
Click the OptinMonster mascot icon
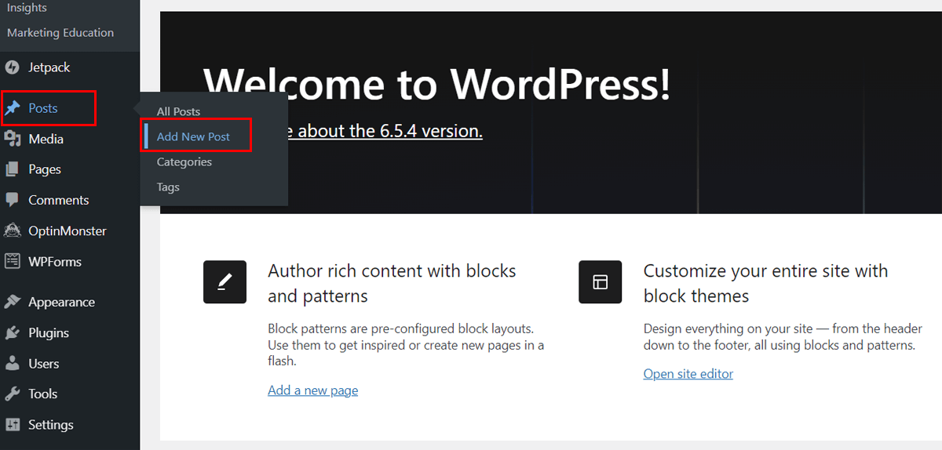click(12, 230)
